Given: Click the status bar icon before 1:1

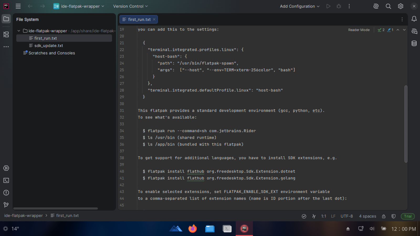Looking at the screenshot, I should 314,216.
